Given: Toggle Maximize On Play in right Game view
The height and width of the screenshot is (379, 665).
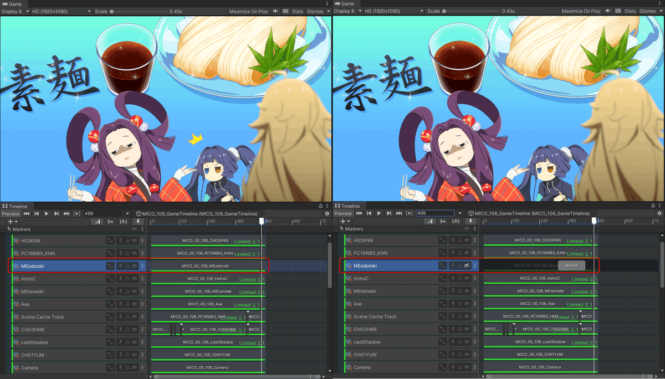Looking at the screenshot, I should pyautogui.click(x=581, y=11).
